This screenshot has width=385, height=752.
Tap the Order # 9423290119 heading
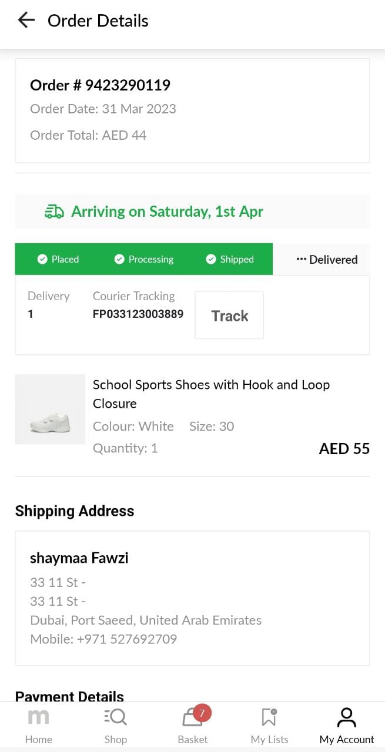pyautogui.click(x=100, y=85)
